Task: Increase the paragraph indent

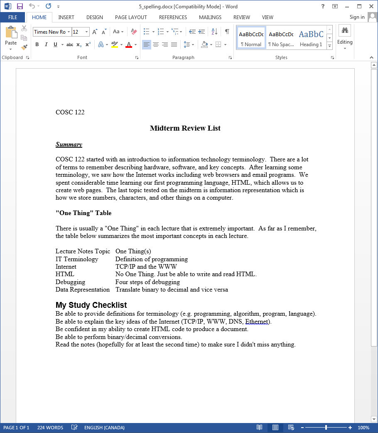Action: [201, 32]
